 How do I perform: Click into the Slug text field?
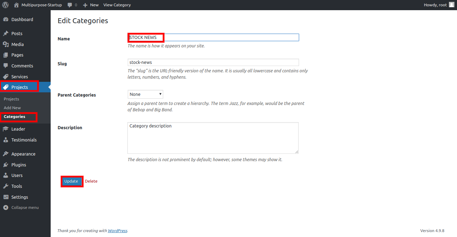coord(213,62)
